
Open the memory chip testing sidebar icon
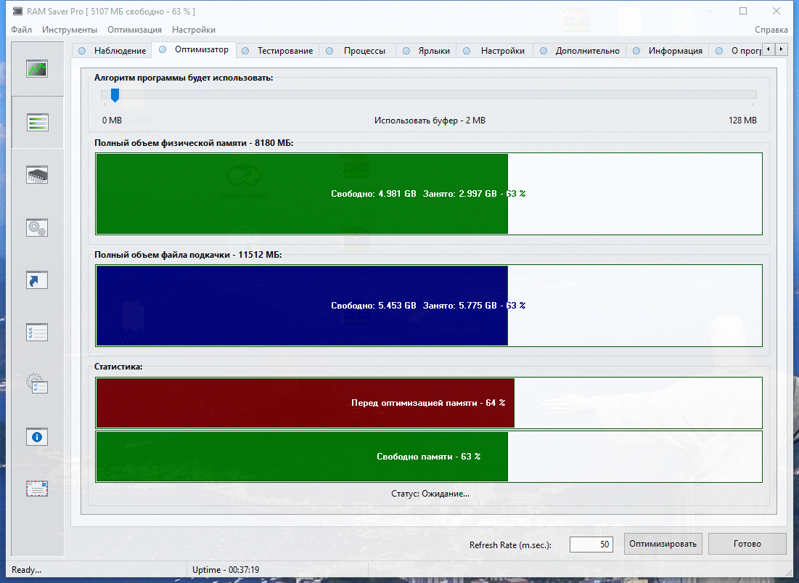pos(37,175)
